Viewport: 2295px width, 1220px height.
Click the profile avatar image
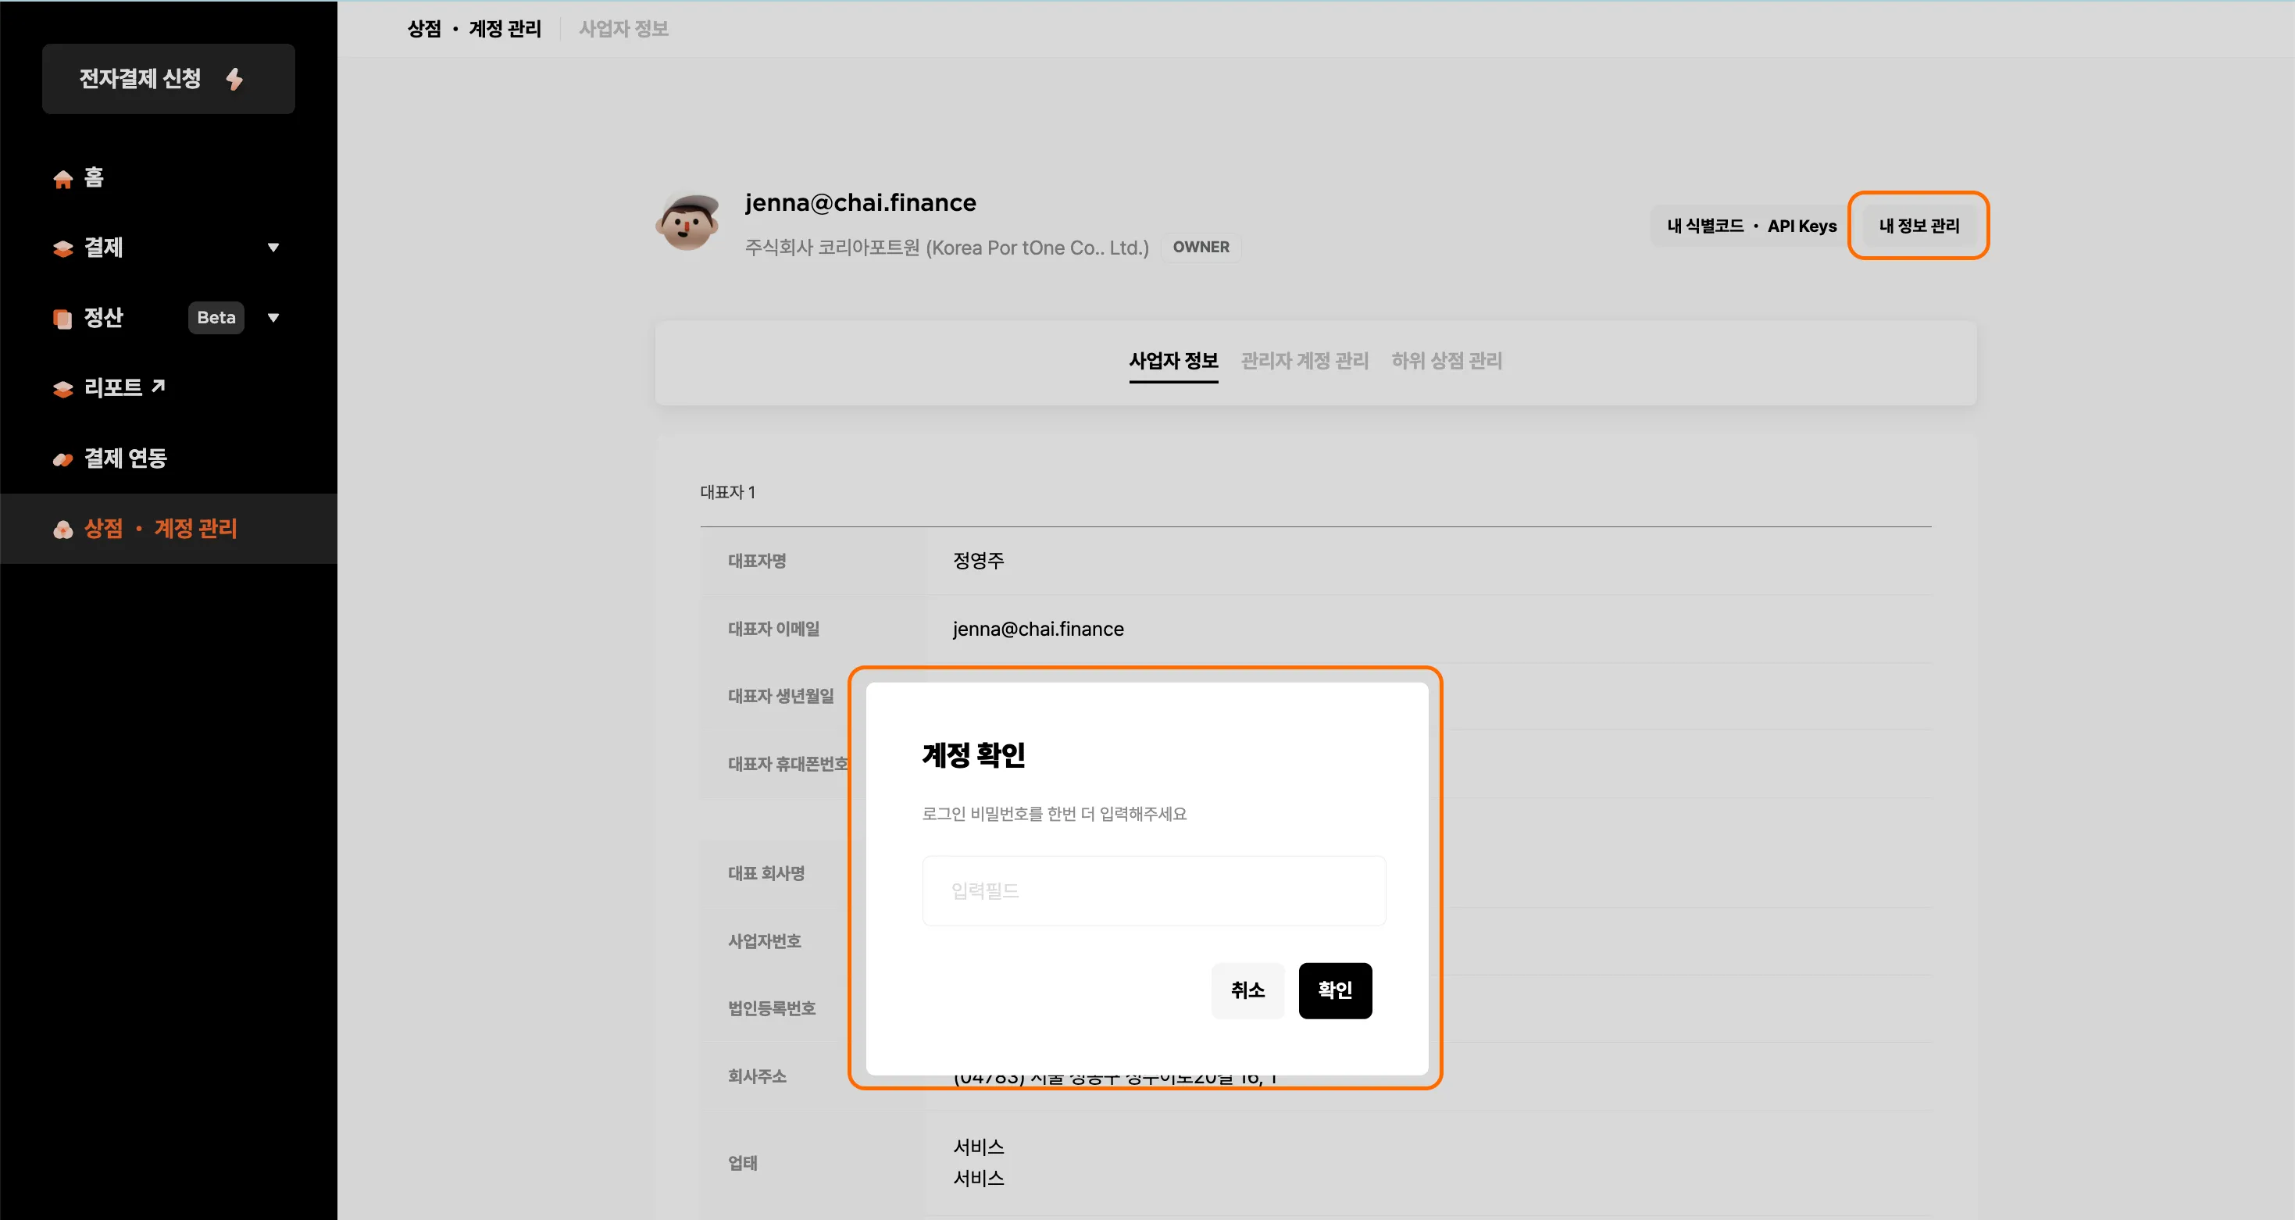(x=687, y=223)
